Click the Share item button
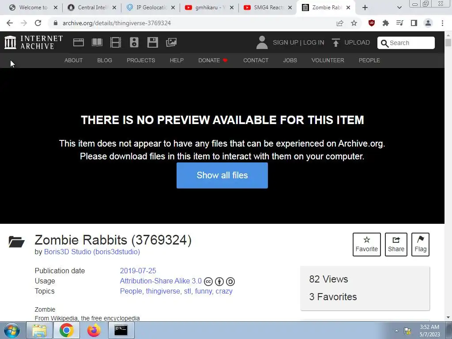 click(396, 245)
